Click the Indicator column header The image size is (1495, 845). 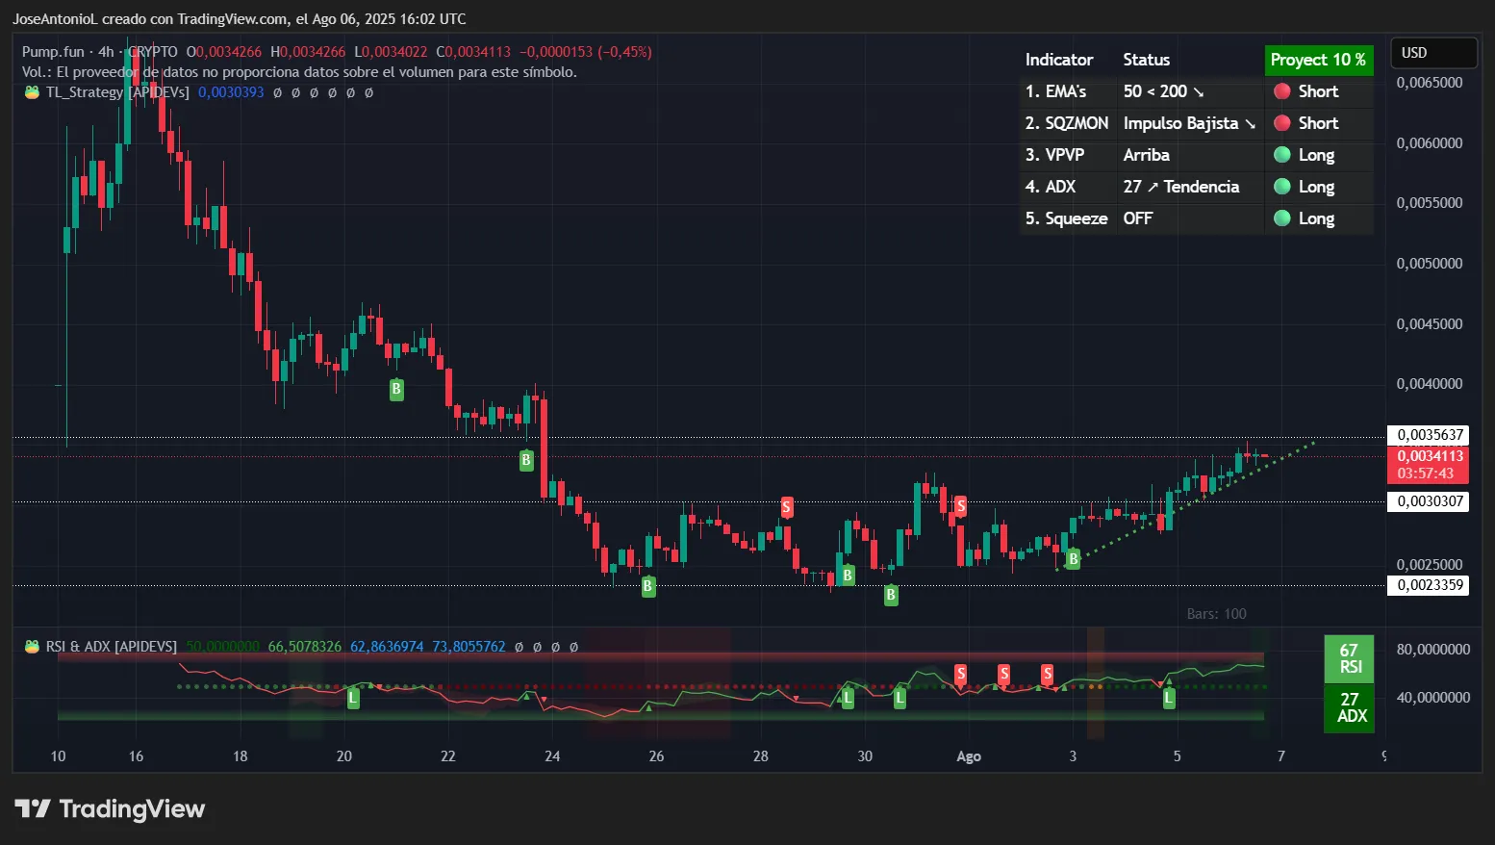[1059, 60]
